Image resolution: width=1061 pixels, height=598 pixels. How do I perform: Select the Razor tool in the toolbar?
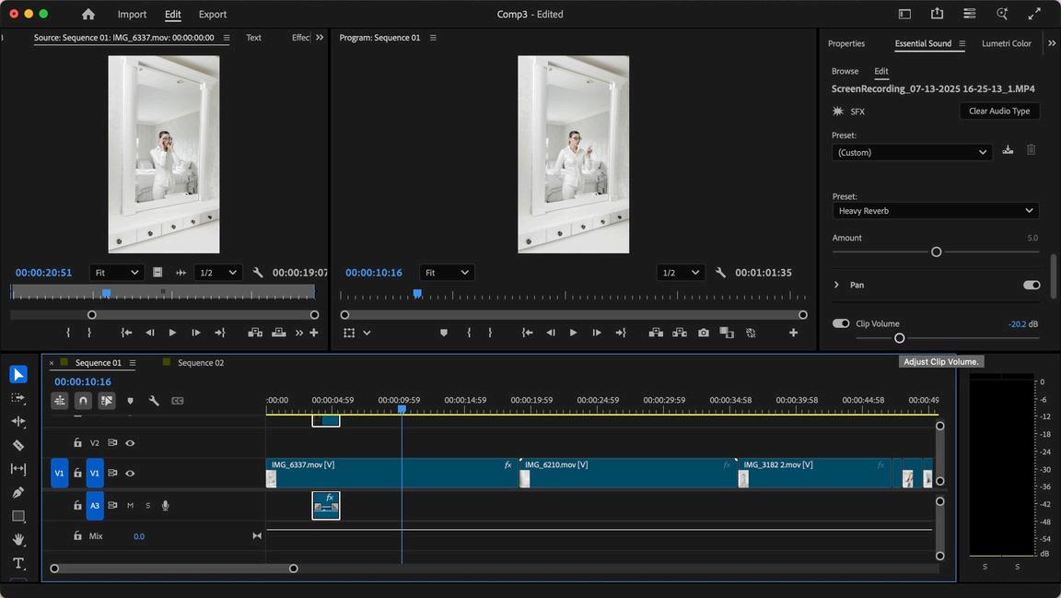pyautogui.click(x=17, y=445)
